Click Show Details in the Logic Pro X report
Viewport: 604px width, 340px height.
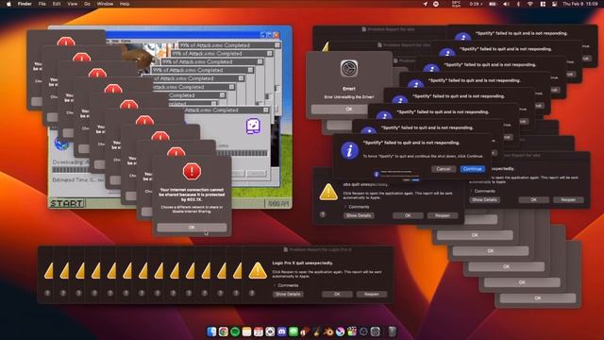[288, 294]
